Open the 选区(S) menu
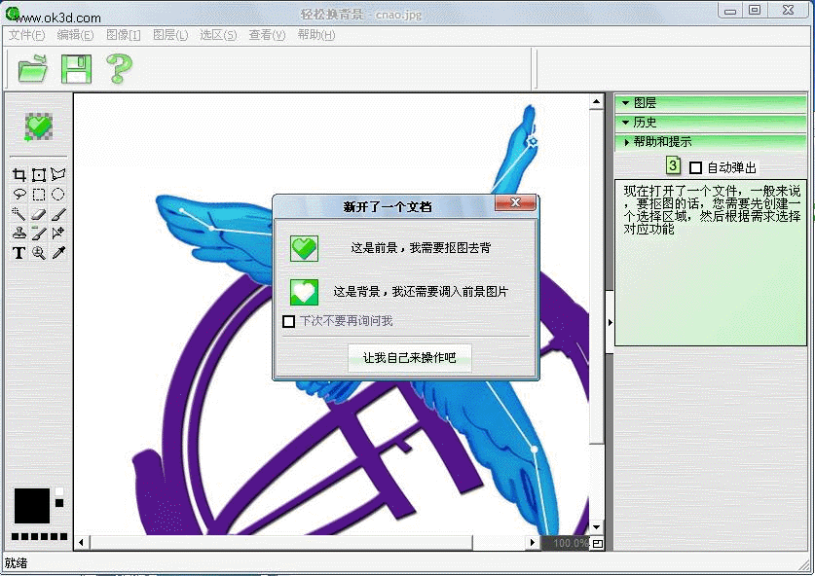Viewport: 815px width, 576px height. click(217, 35)
